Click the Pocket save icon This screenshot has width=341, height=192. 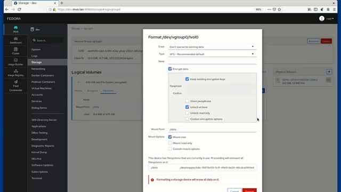point(274,10)
